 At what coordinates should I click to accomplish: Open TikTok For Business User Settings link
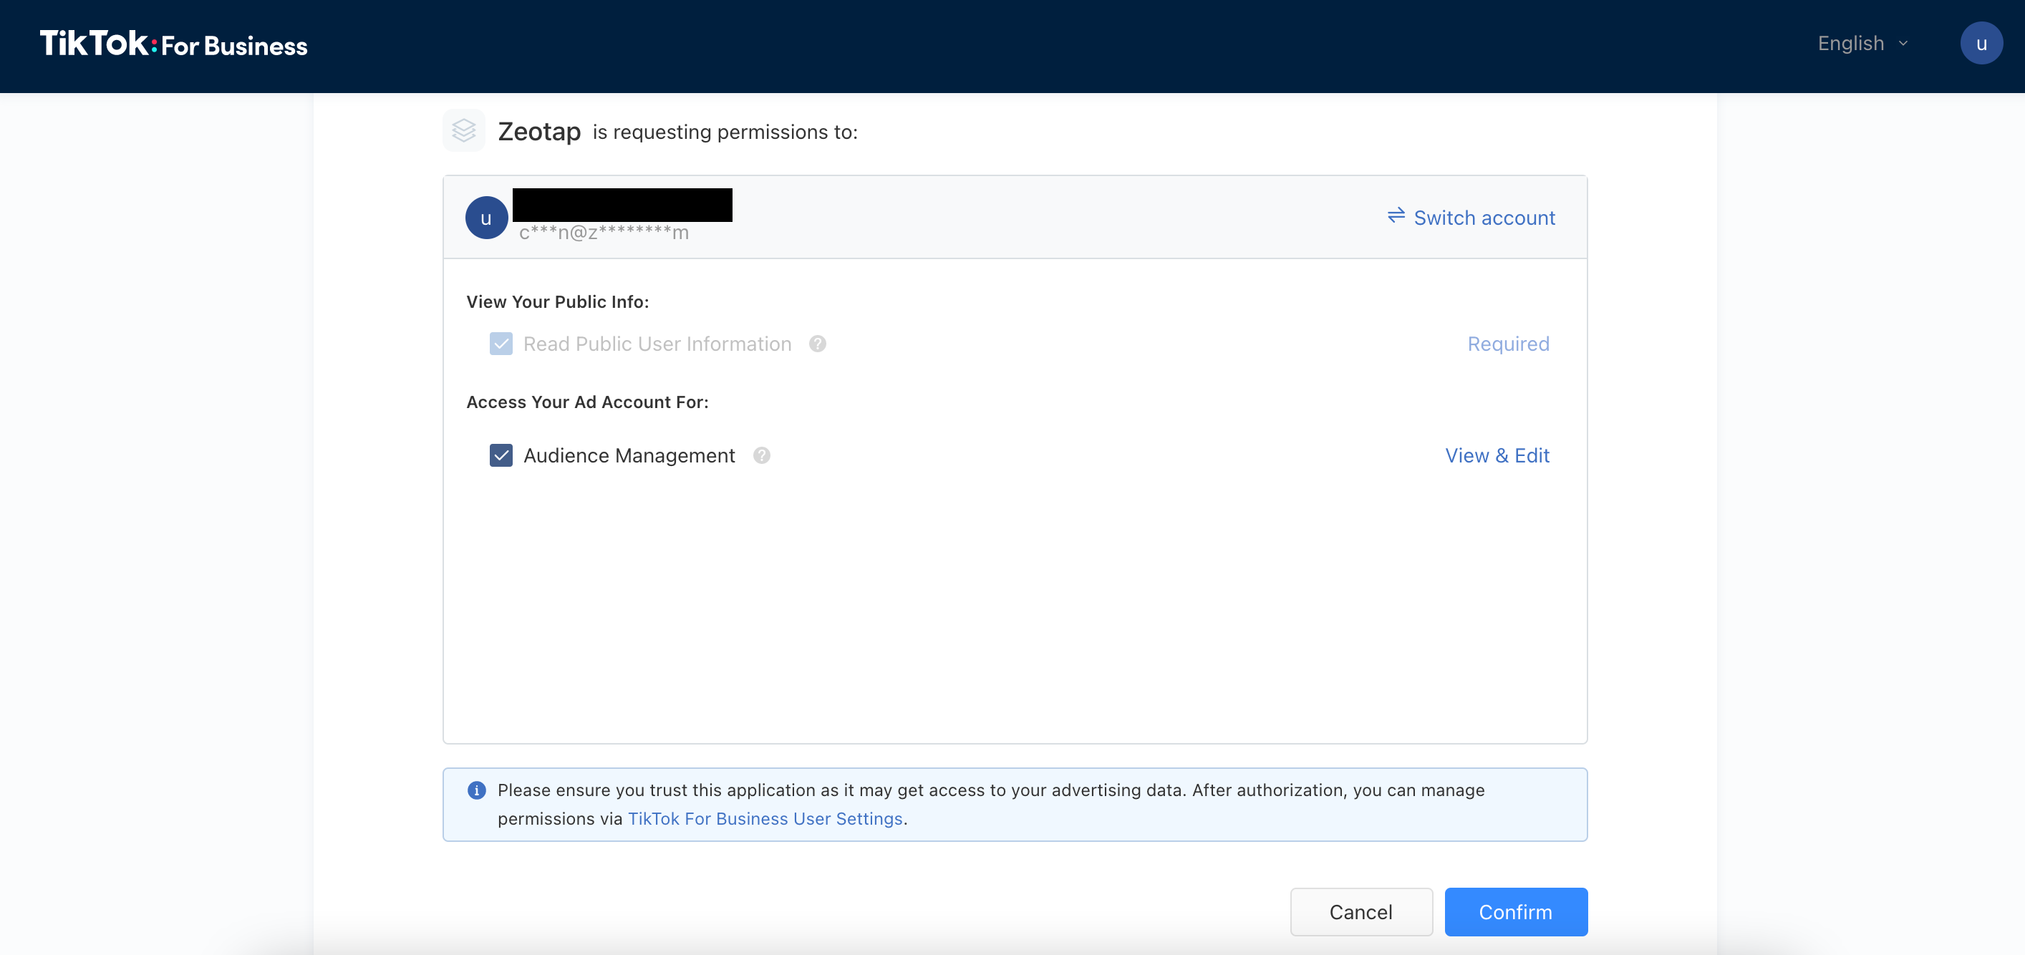764,818
